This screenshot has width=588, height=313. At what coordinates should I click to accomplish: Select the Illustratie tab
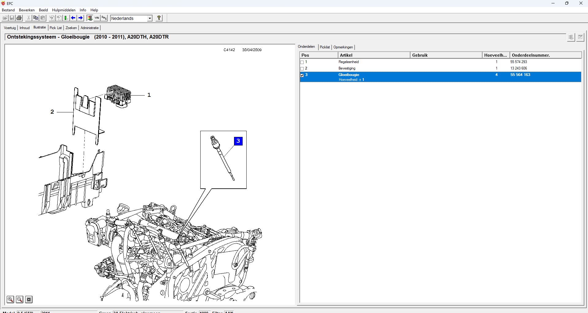coord(40,28)
